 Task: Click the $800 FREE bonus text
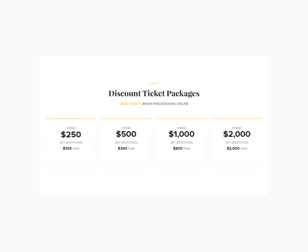coord(182,149)
